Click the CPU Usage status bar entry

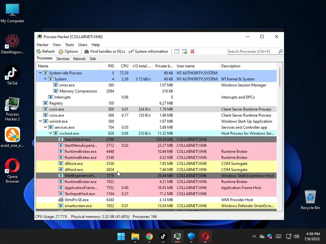tap(51, 217)
